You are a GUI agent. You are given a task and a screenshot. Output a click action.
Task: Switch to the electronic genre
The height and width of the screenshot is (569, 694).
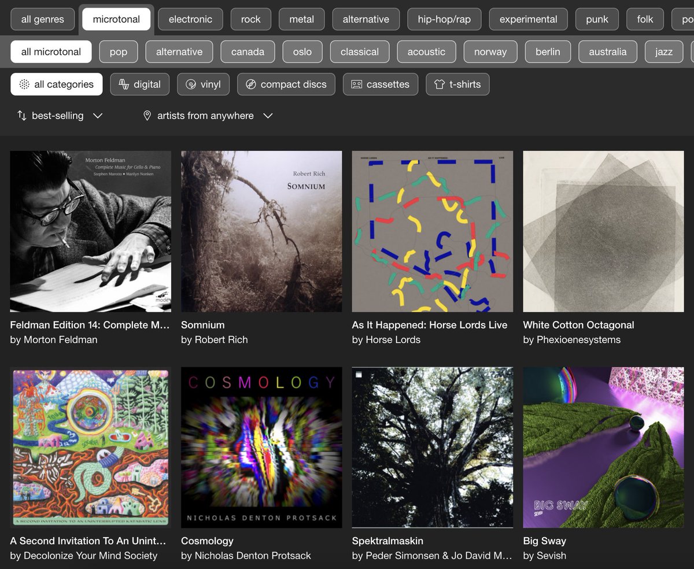190,19
